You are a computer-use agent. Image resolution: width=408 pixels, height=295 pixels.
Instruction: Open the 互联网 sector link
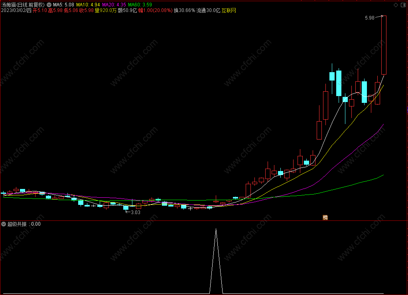coord(229,10)
